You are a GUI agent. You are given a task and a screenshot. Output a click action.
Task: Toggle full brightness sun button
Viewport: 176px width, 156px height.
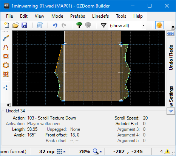click(x=159, y=25)
